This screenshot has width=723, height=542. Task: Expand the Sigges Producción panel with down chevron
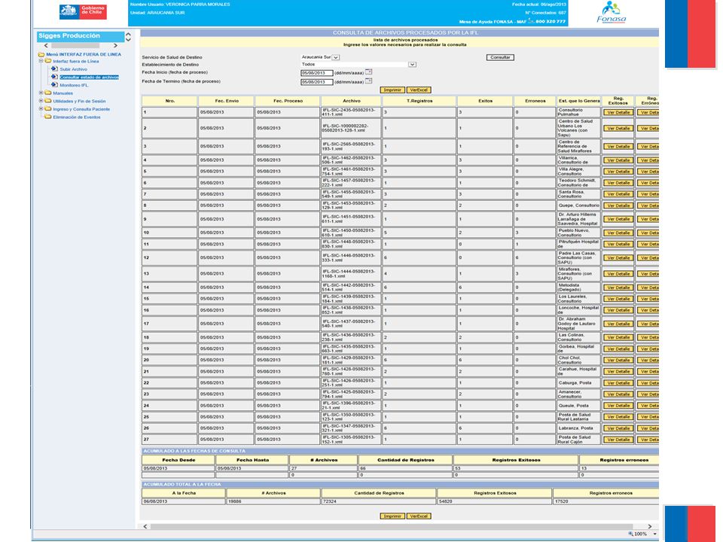tap(128, 40)
